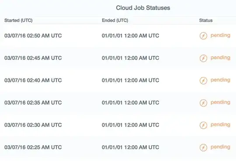Select start time 03/07/16 02:25 AM UTC

(x=33, y=147)
